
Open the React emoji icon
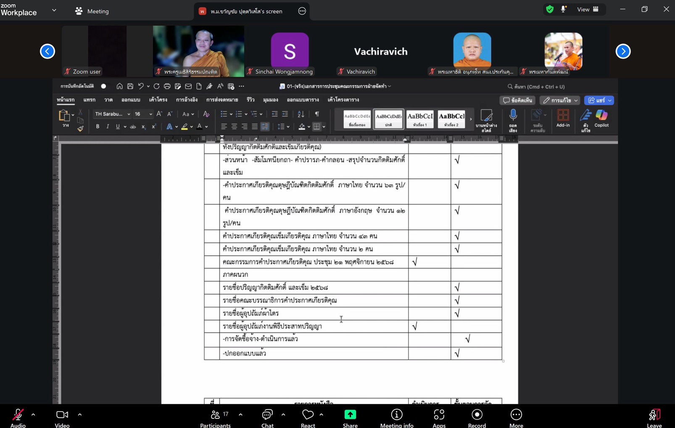(x=308, y=415)
